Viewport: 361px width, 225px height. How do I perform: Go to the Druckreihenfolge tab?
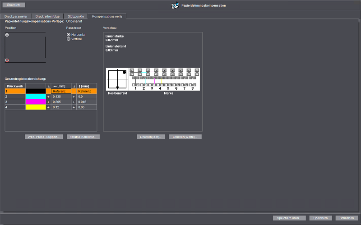pyautogui.click(x=47, y=16)
